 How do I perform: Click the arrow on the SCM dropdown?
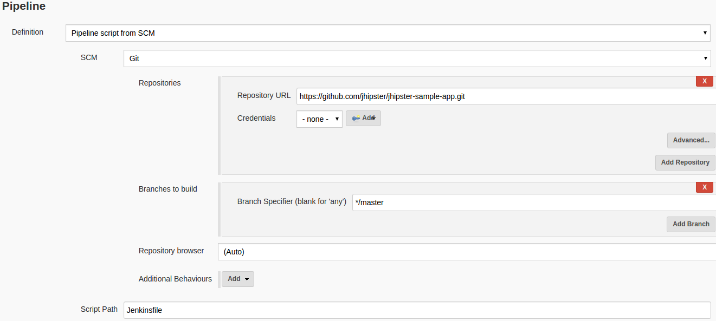point(705,58)
